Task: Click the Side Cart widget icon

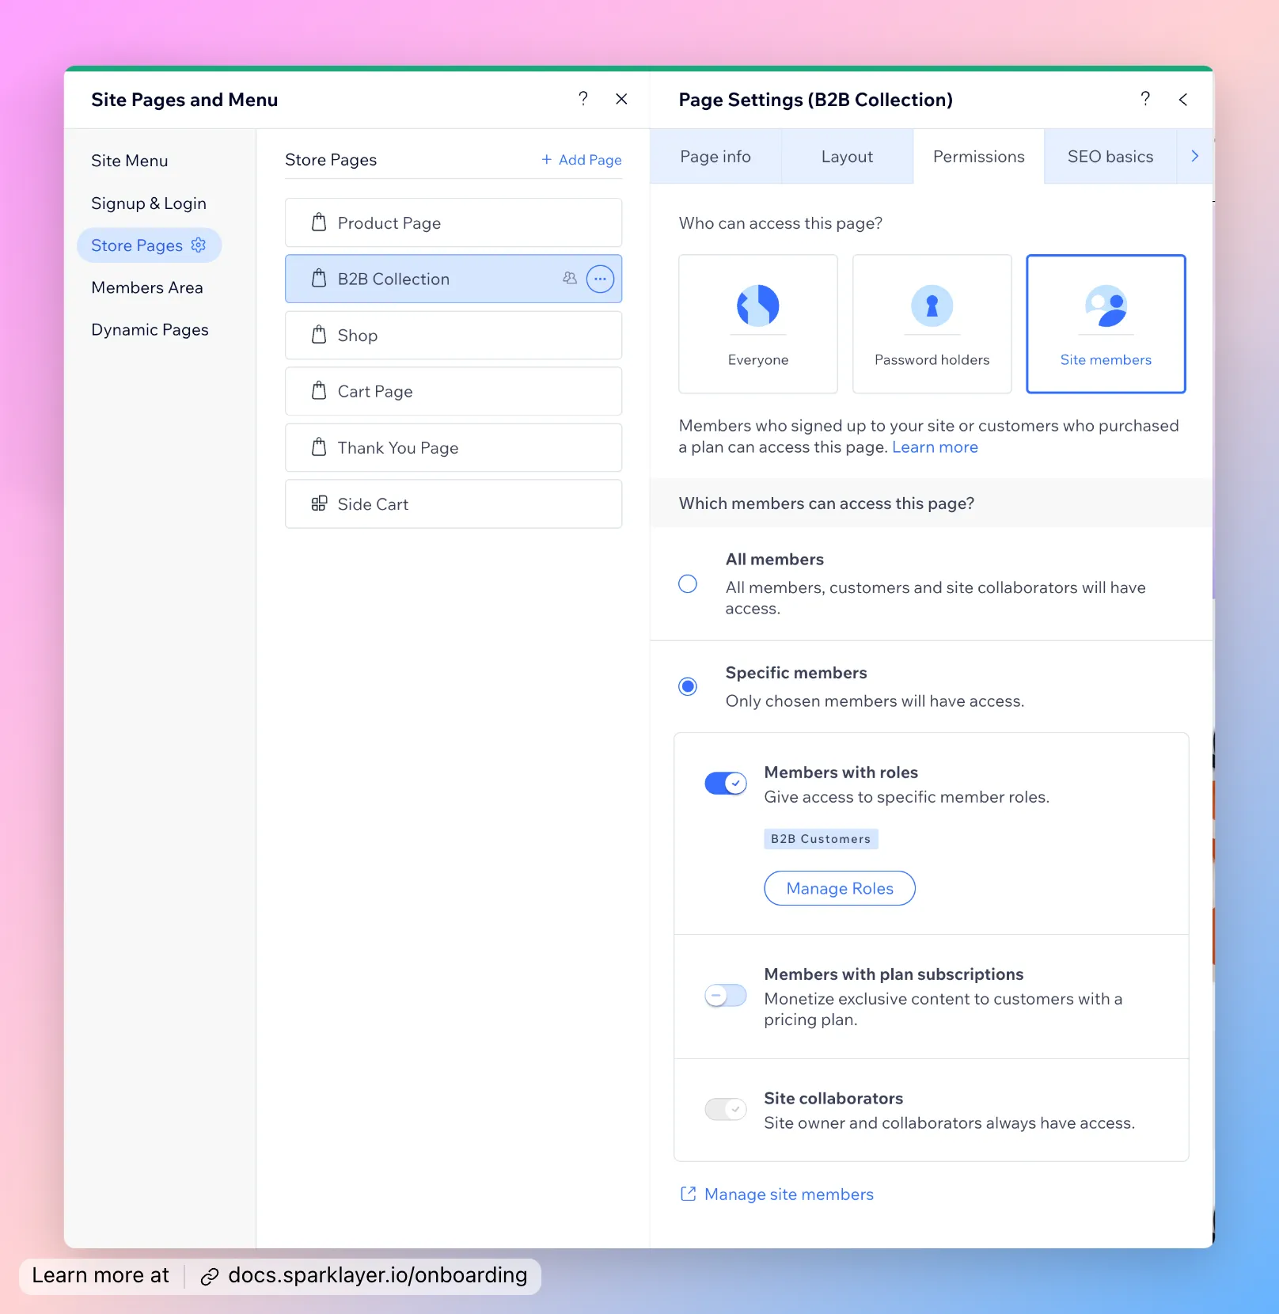Action: point(319,503)
